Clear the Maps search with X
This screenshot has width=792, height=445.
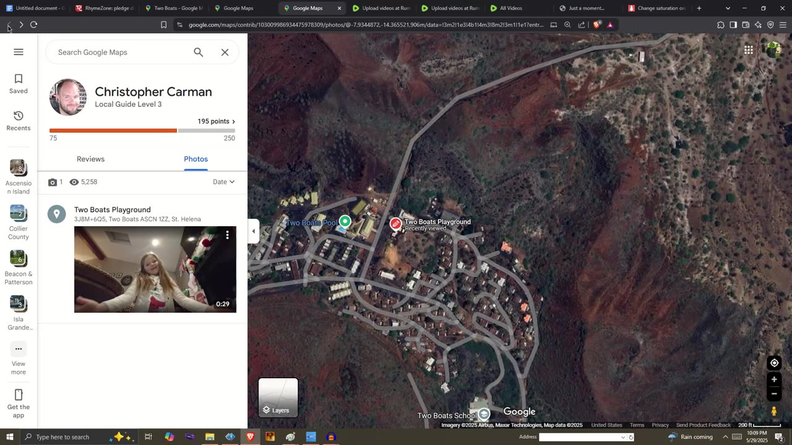click(x=225, y=53)
